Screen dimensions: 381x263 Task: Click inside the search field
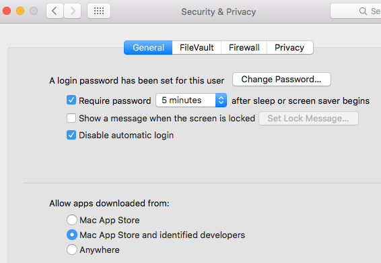[355, 11]
